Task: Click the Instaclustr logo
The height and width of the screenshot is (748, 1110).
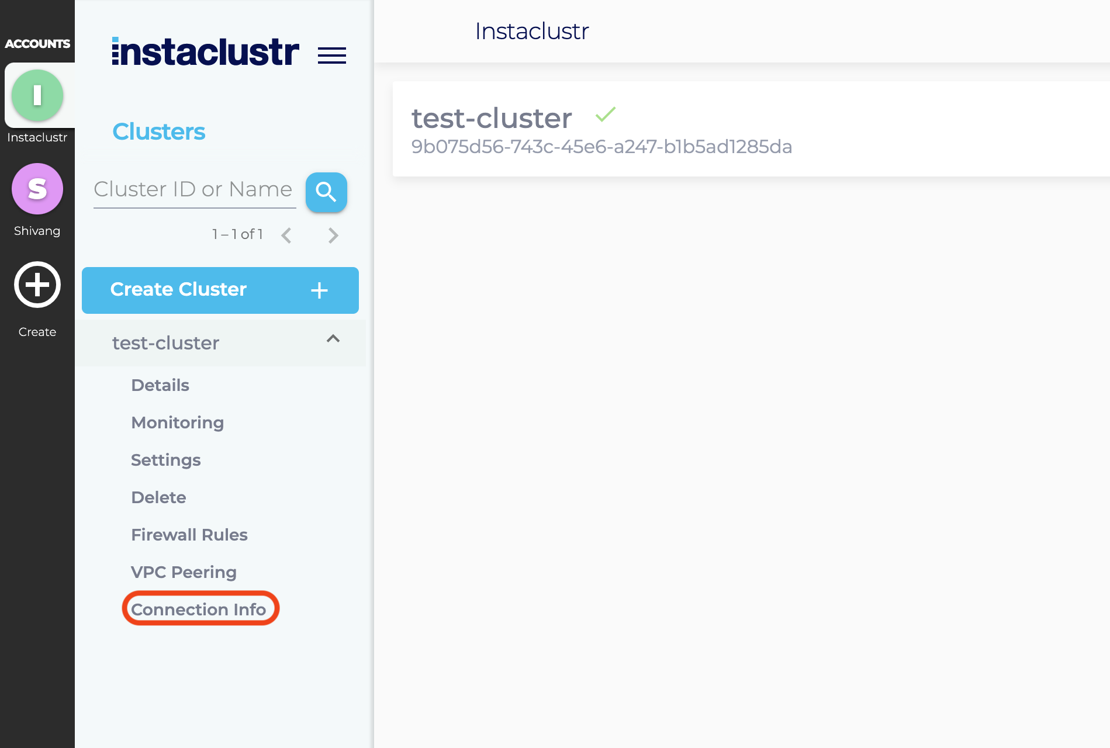Action: pyautogui.click(x=204, y=51)
